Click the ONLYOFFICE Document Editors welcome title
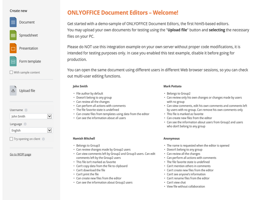Viewport: 269px width, 200px height. (x=123, y=13)
